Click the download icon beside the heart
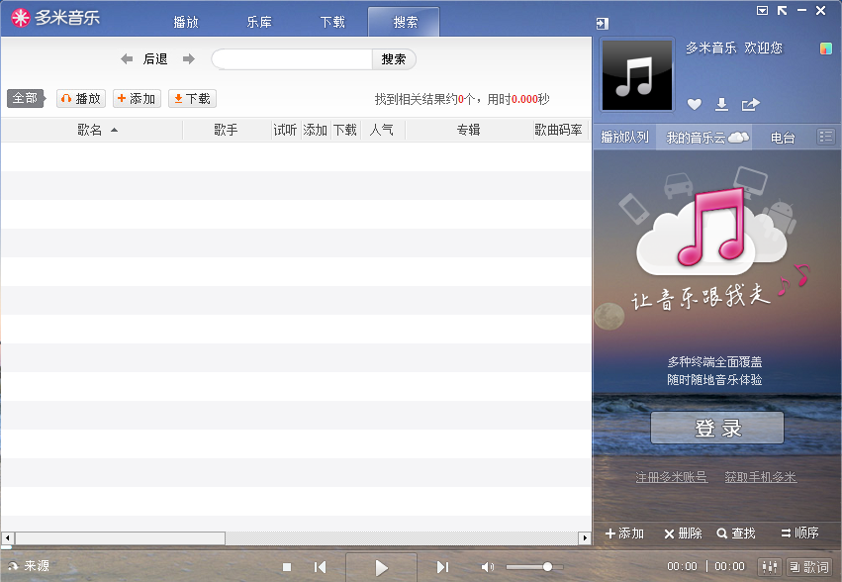 [720, 104]
